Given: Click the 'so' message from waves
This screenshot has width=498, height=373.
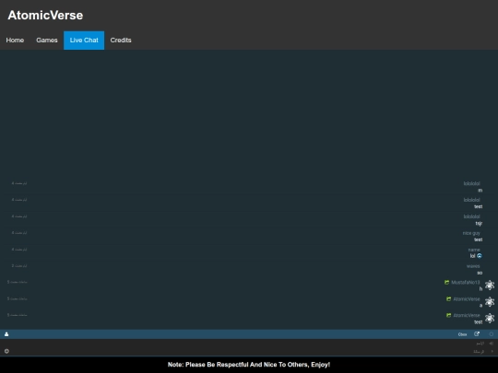Looking at the screenshot, I should [x=480, y=273].
